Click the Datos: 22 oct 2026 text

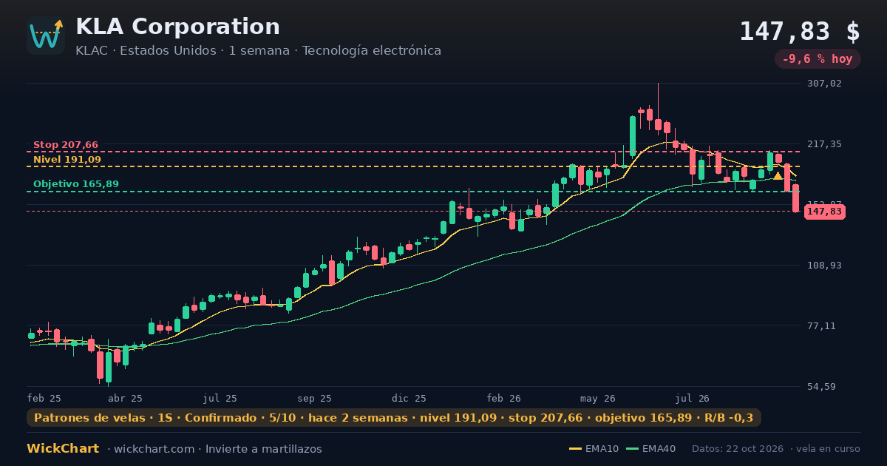click(x=739, y=449)
